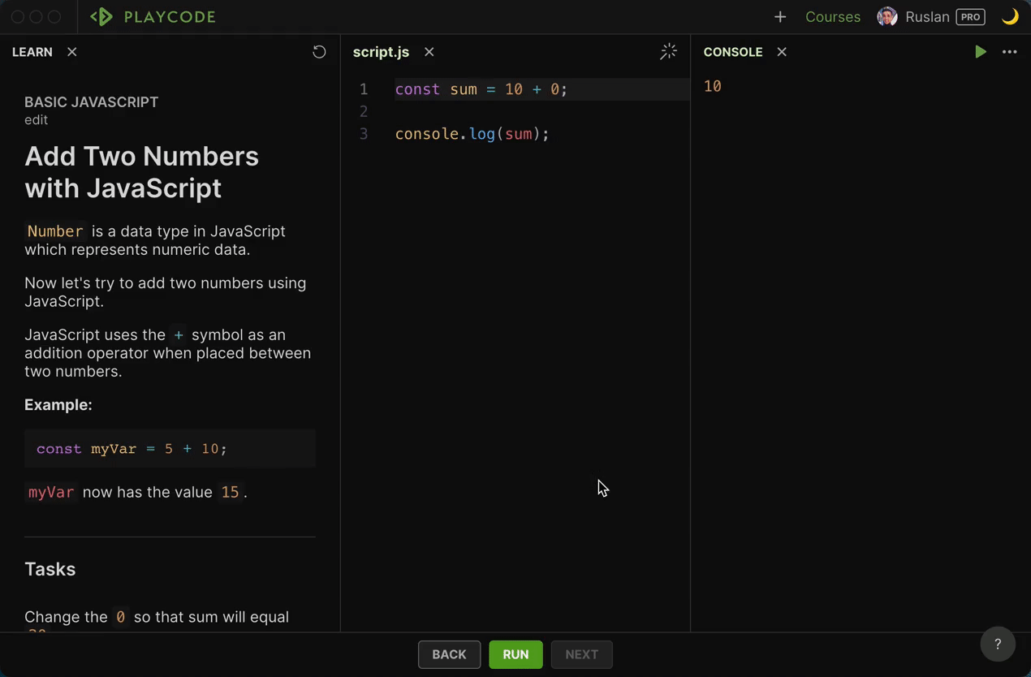Close the script.js tab
Screen dimensions: 1031x677
point(429,51)
